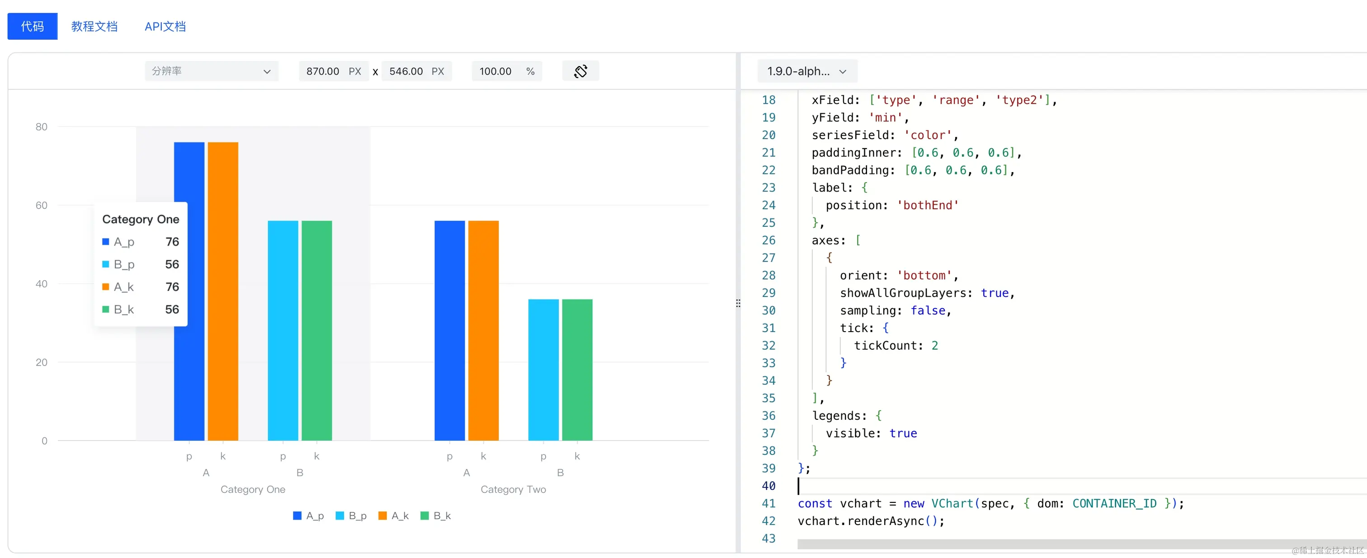
Task: Click the width input showing 870.00
Action: pyautogui.click(x=323, y=71)
